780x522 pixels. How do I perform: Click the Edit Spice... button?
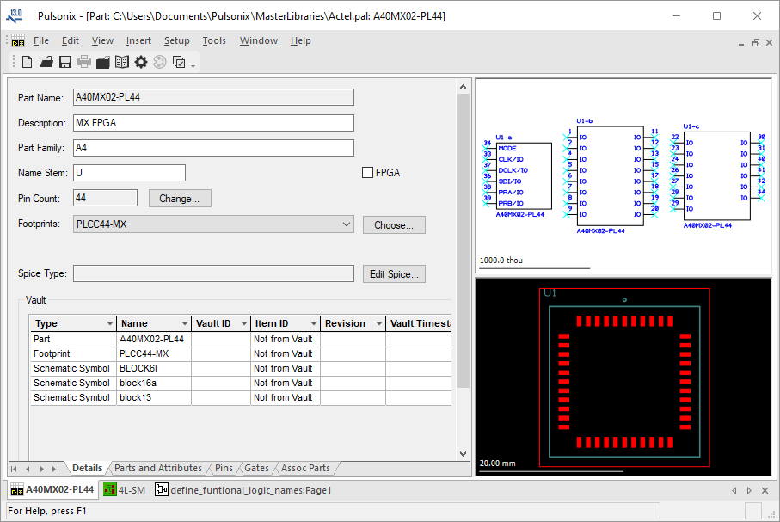pos(394,274)
